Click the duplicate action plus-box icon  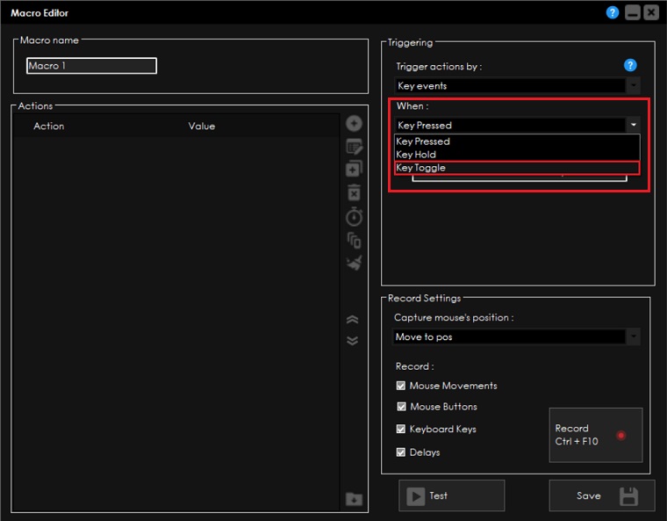tap(354, 169)
